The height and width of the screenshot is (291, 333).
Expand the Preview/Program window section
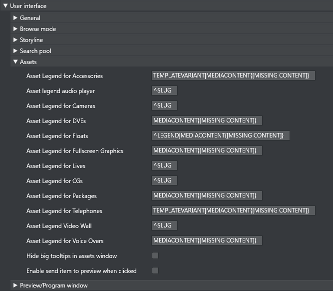(x=15, y=285)
